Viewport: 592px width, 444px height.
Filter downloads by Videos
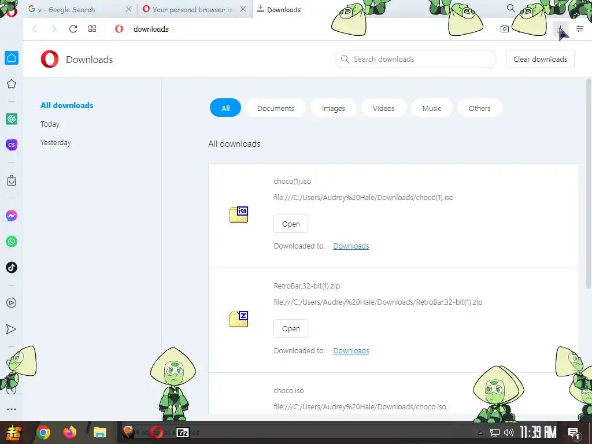[384, 108]
